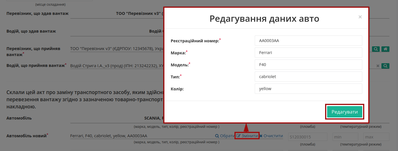
Task: Click 'Очистити' to clear the new car
Action: click(271, 136)
